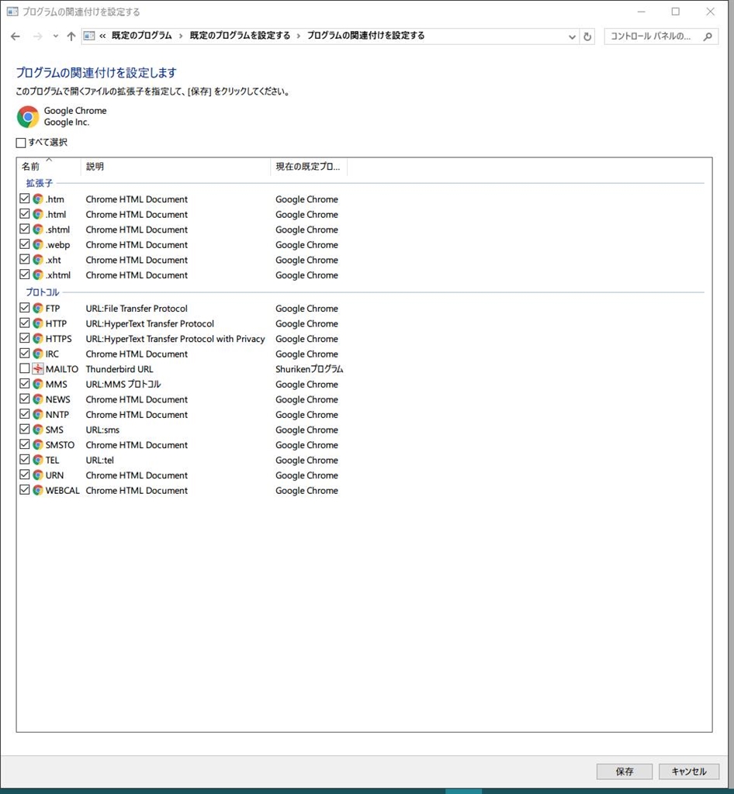Click the control panel icon in the address bar

(x=89, y=36)
